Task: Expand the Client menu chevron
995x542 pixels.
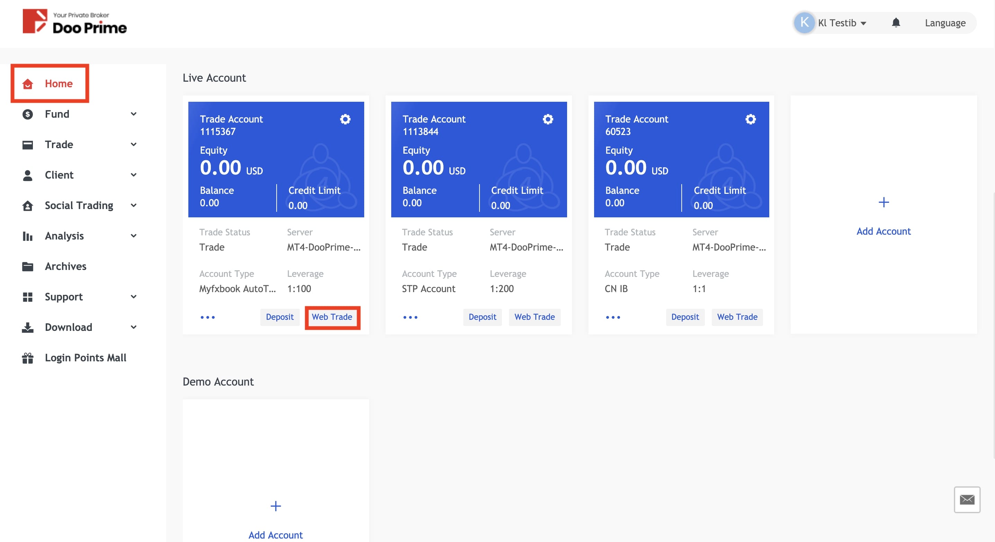Action: [134, 175]
